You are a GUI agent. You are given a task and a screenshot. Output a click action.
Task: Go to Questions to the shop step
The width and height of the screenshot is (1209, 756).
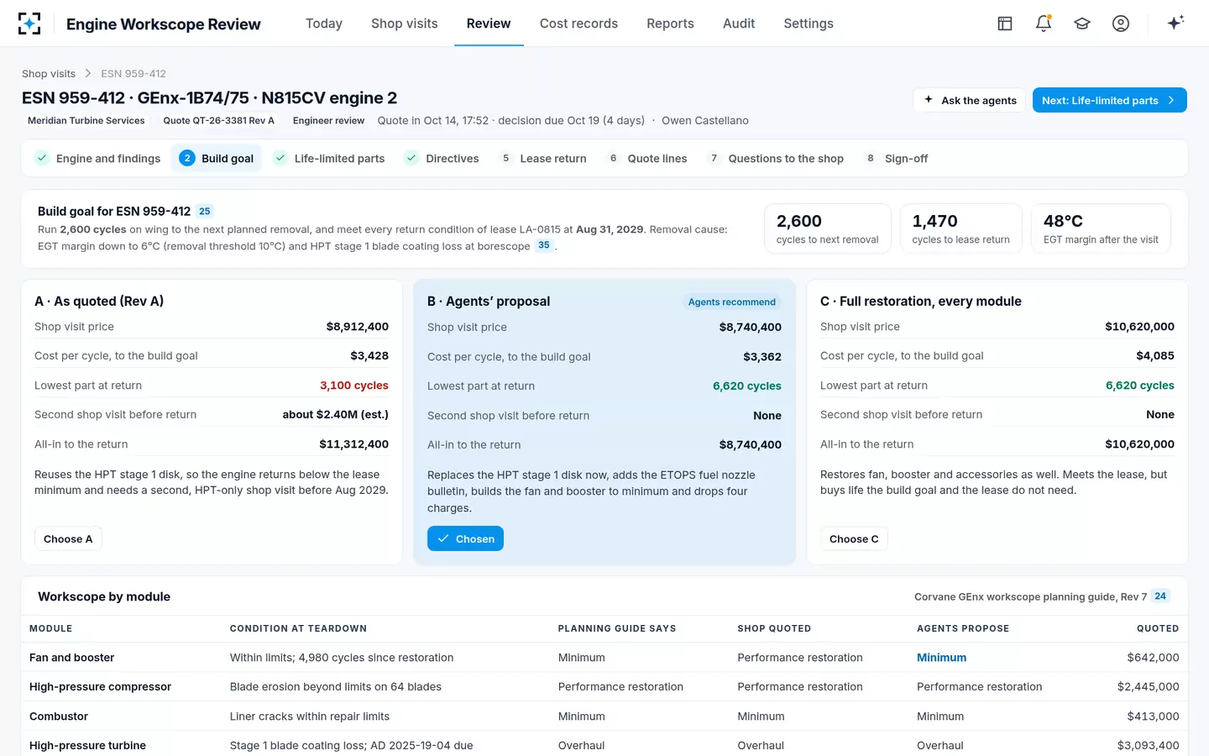click(776, 158)
